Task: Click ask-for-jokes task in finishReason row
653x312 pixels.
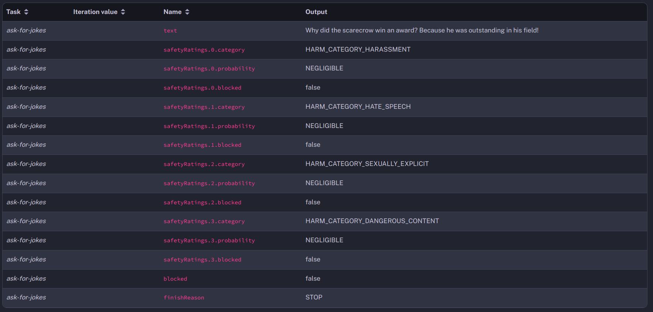Action: [26, 297]
